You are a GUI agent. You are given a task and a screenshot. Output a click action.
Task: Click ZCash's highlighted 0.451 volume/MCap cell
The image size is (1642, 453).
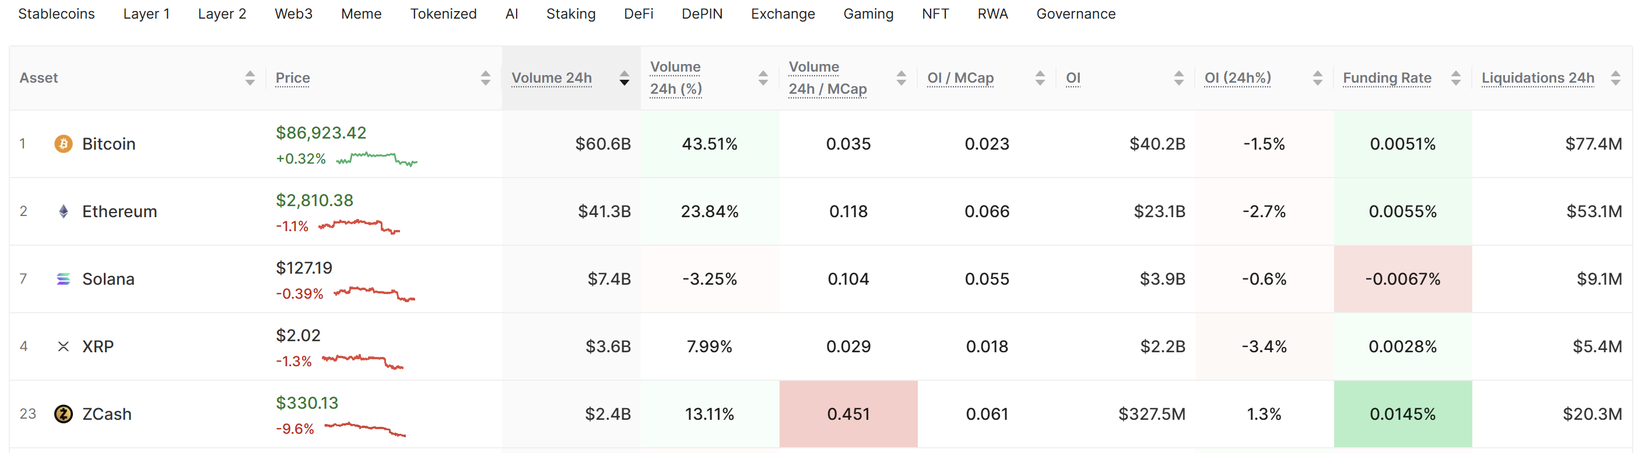click(x=848, y=413)
